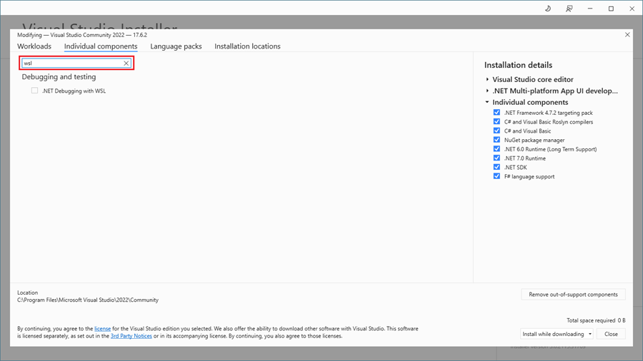Uncheck the .NET SDK checkbox
643x361 pixels.
(x=497, y=167)
